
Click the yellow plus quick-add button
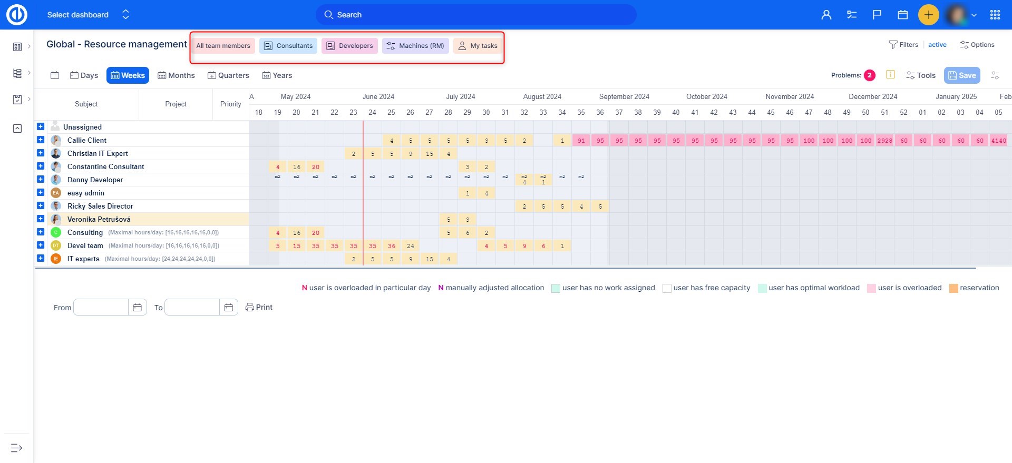click(928, 15)
